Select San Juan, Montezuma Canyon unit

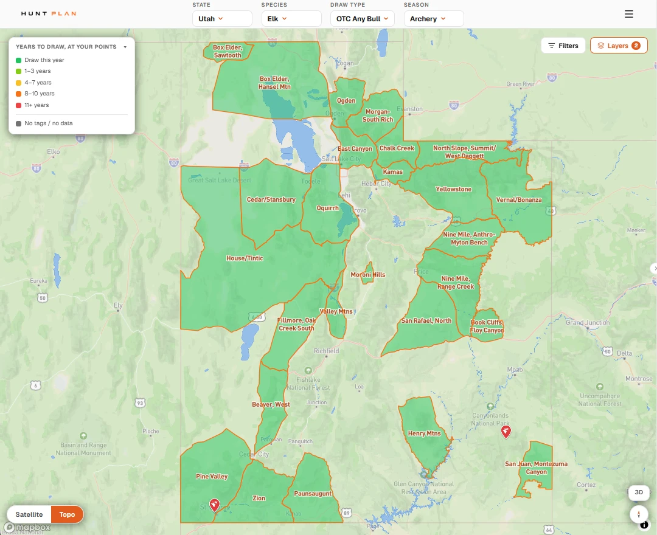536,468
